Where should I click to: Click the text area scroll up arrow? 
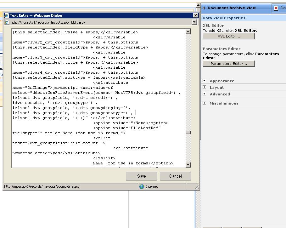(x=188, y=31)
